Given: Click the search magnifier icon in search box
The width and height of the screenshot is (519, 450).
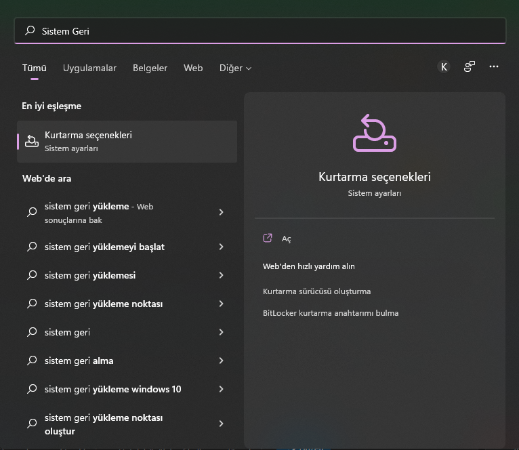Looking at the screenshot, I should 30,30.
